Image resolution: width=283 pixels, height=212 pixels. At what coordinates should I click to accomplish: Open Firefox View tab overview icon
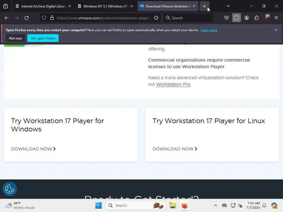point(6,6)
